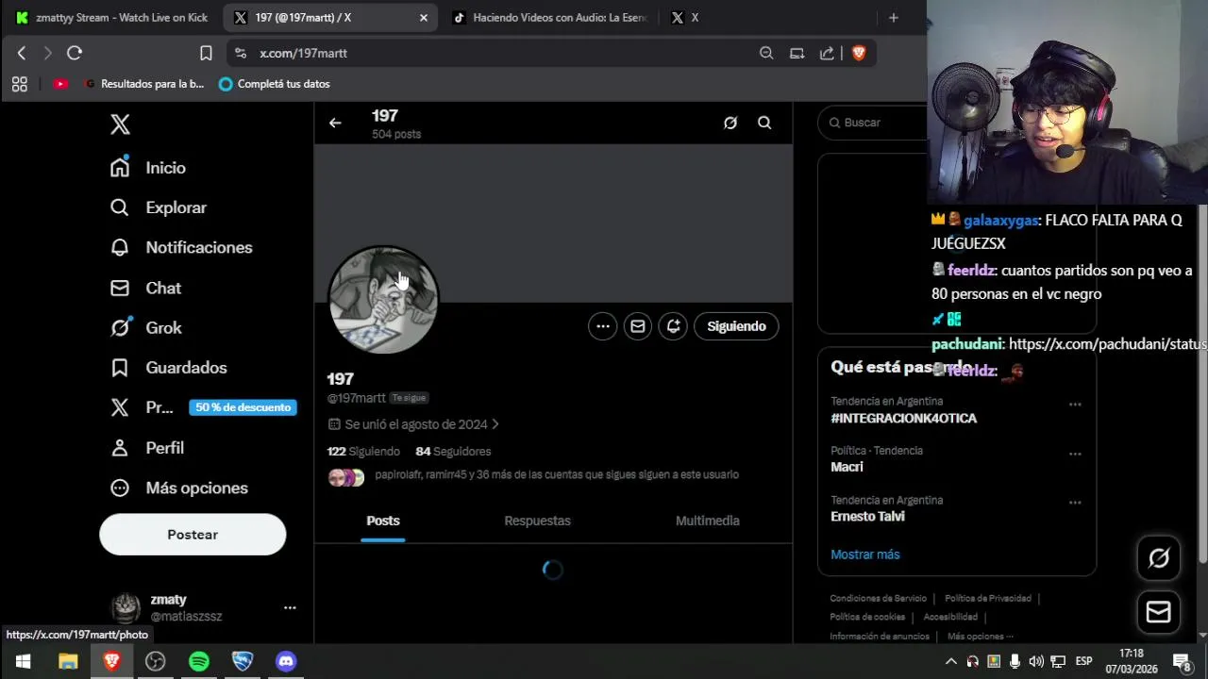Click Grok profile summary icon in header

click(x=730, y=123)
